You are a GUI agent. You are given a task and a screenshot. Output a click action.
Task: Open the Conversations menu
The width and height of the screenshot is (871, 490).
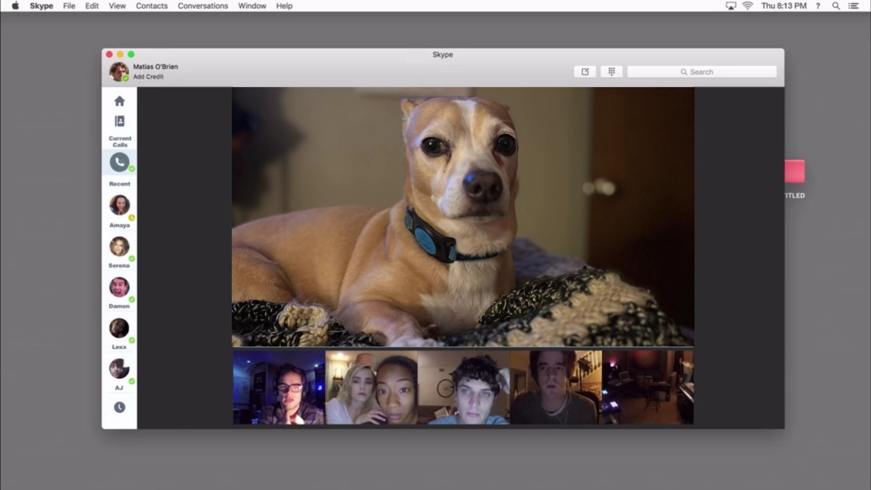pyautogui.click(x=203, y=6)
